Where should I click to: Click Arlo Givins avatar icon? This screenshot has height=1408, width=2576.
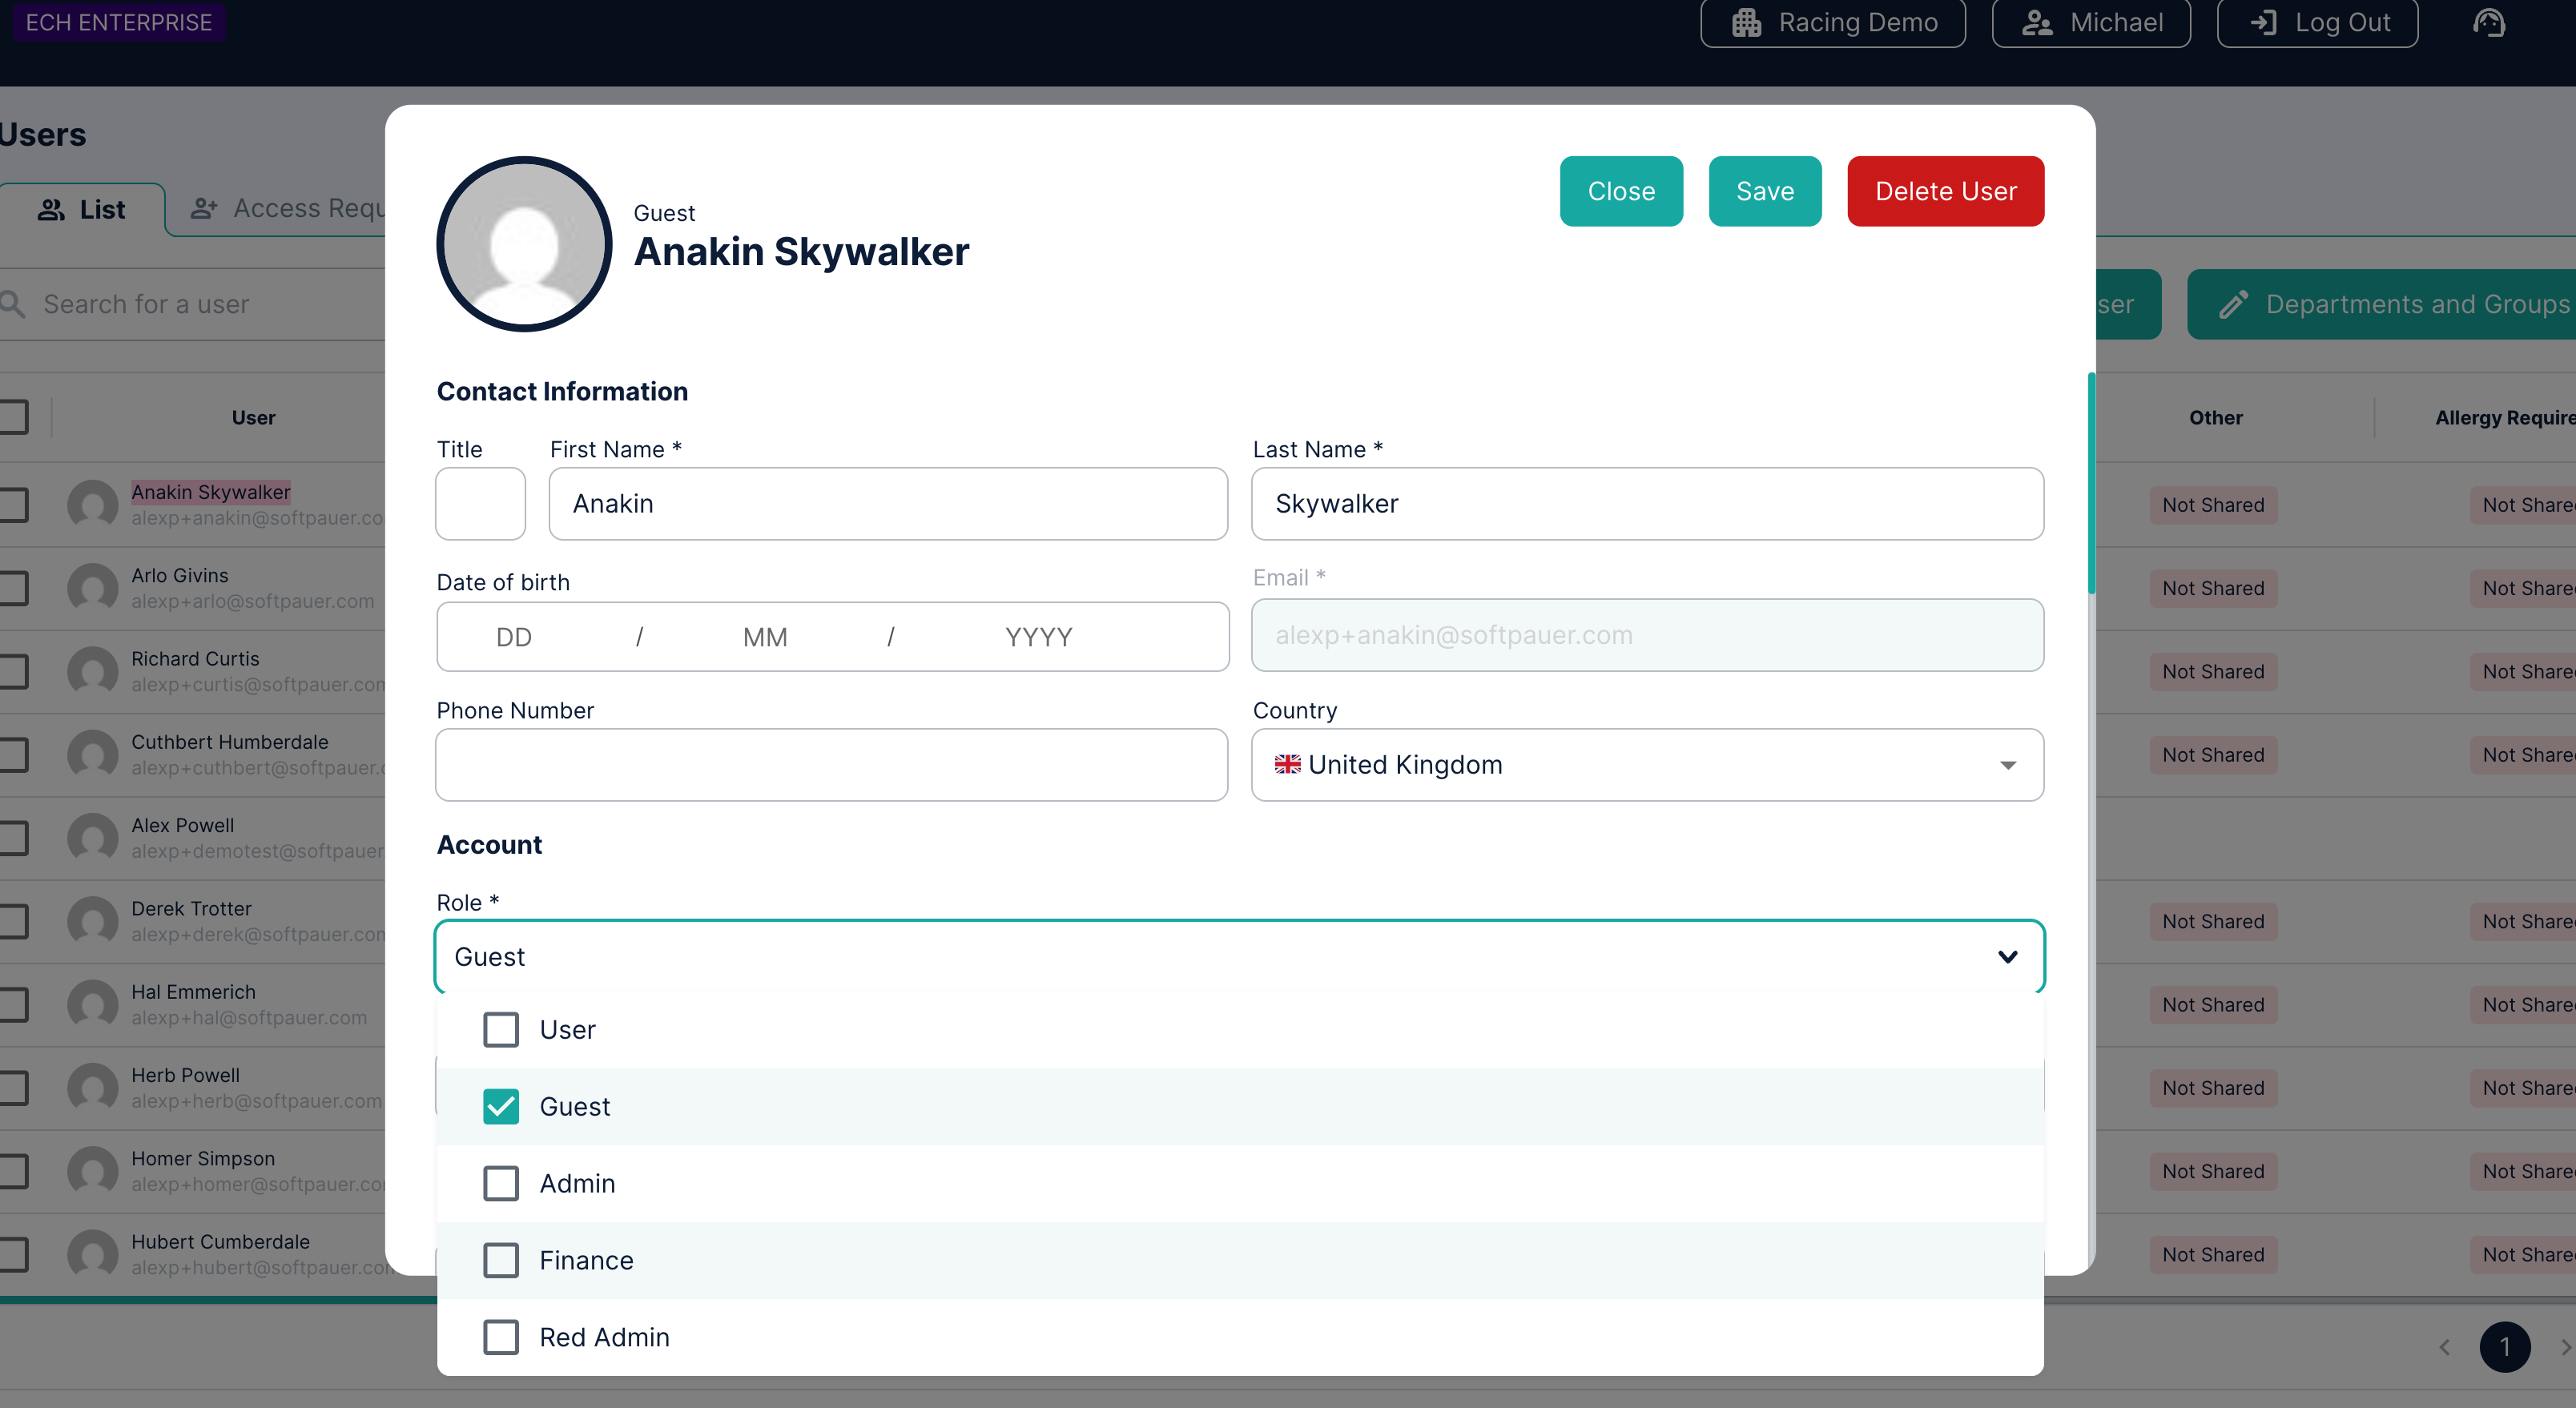[x=93, y=588]
